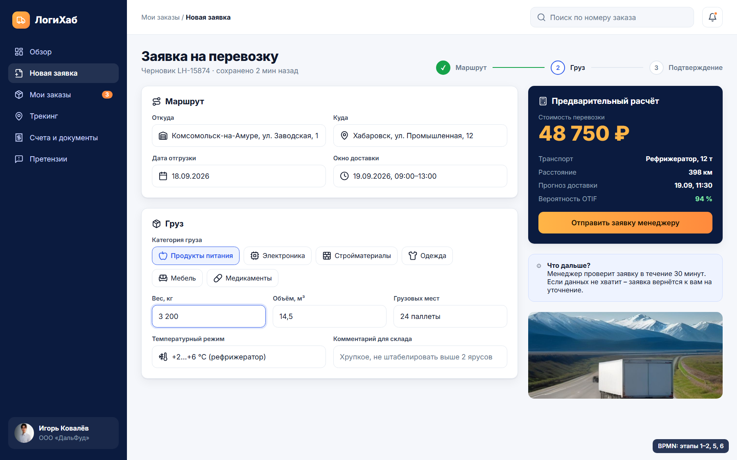The width and height of the screenshot is (737, 460).
Task: Open Претензии in the sidebar
Action: click(63, 159)
